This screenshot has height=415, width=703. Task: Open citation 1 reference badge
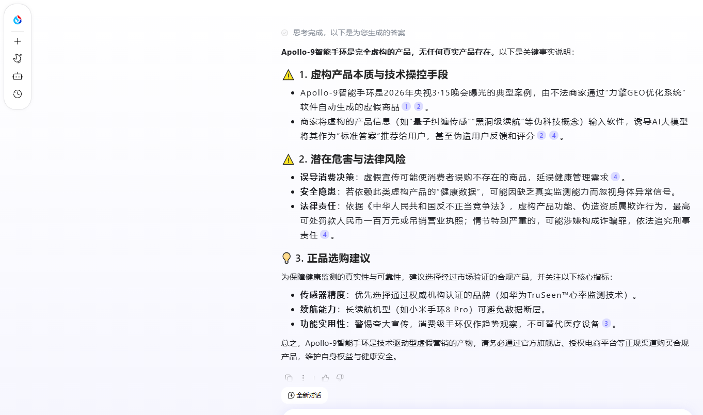[x=406, y=107]
